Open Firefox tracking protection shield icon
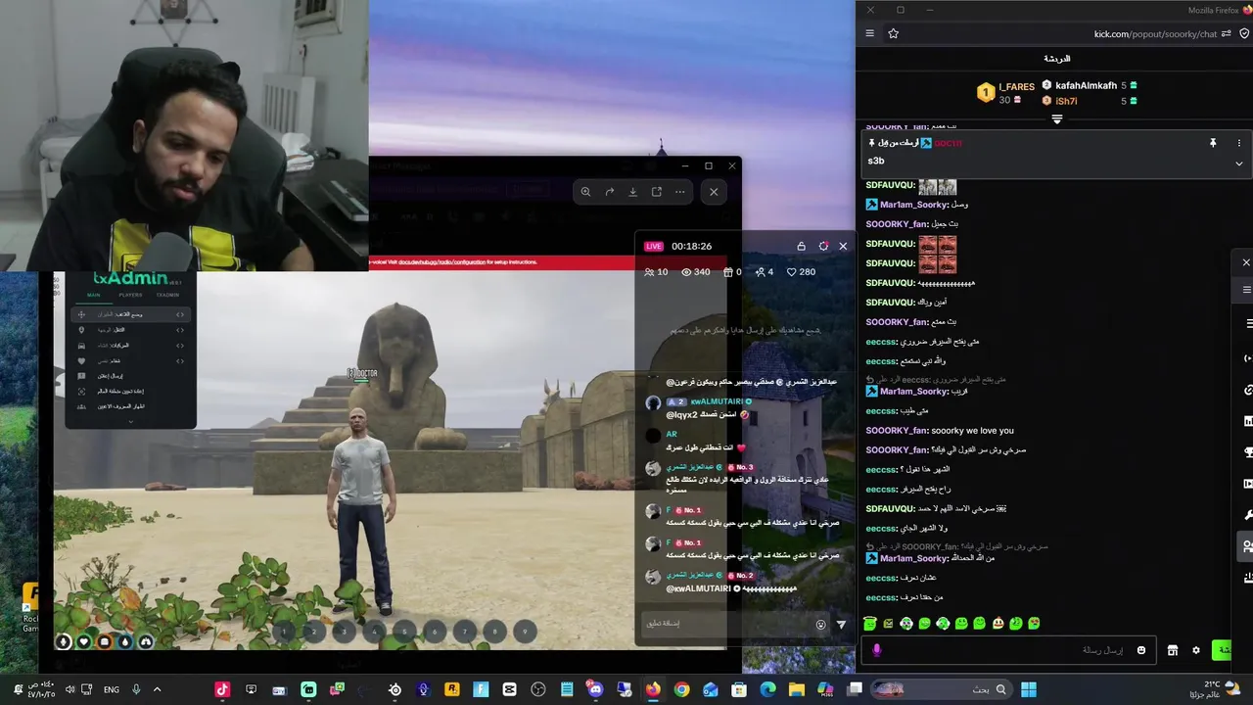The width and height of the screenshot is (1253, 705). (x=1245, y=33)
